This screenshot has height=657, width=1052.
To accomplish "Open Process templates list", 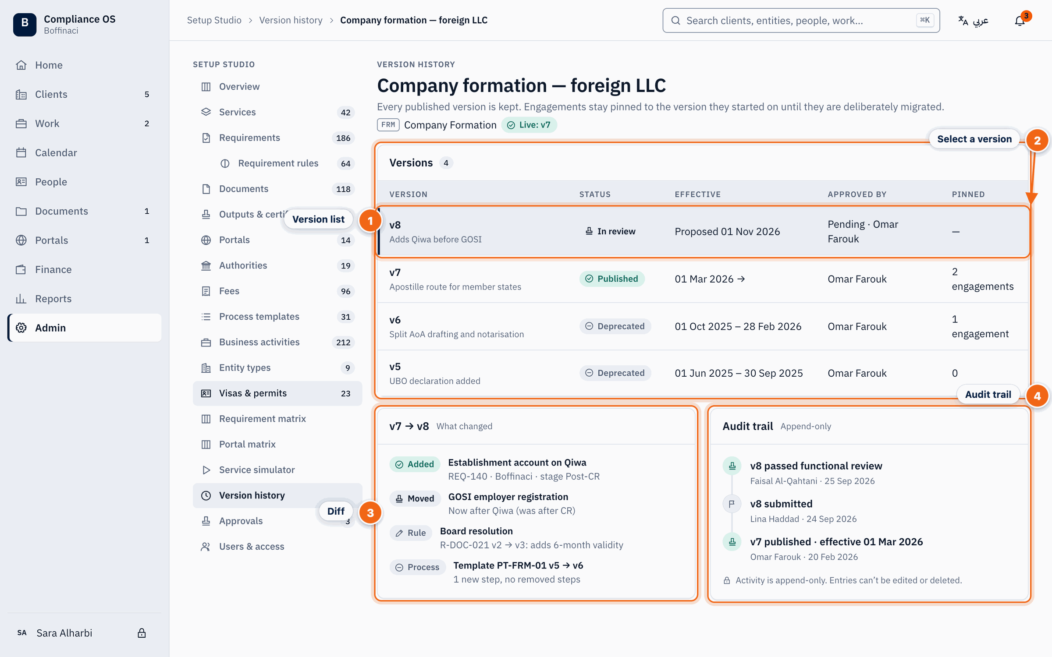I will pyautogui.click(x=277, y=317).
